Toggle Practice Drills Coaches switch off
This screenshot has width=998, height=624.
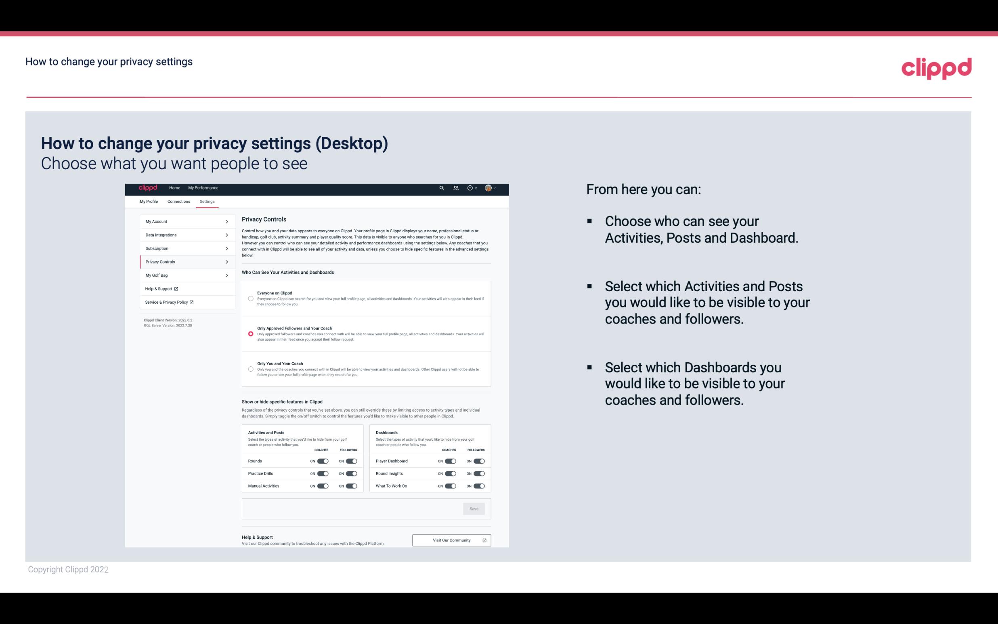(323, 473)
